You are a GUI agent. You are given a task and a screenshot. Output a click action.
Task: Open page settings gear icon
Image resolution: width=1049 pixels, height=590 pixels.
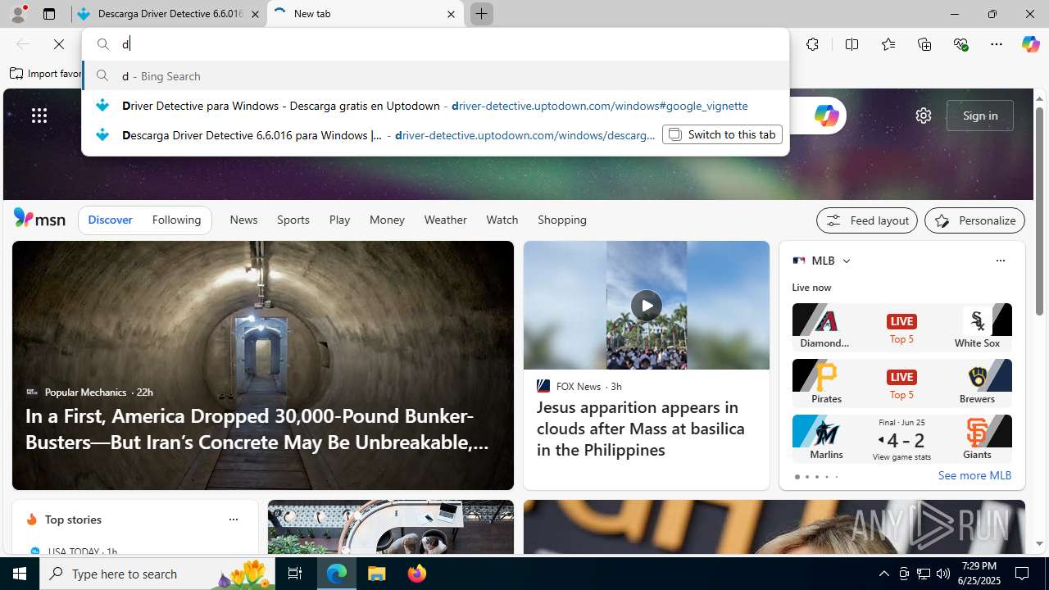click(924, 116)
